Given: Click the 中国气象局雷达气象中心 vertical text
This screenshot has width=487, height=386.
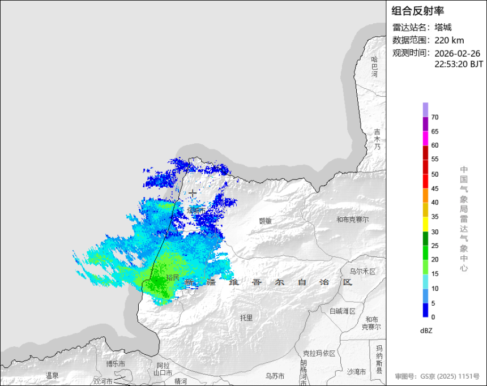Looking at the screenshot, I should tap(464, 218).
